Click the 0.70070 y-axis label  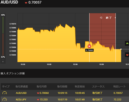click(x=13, y=24)
